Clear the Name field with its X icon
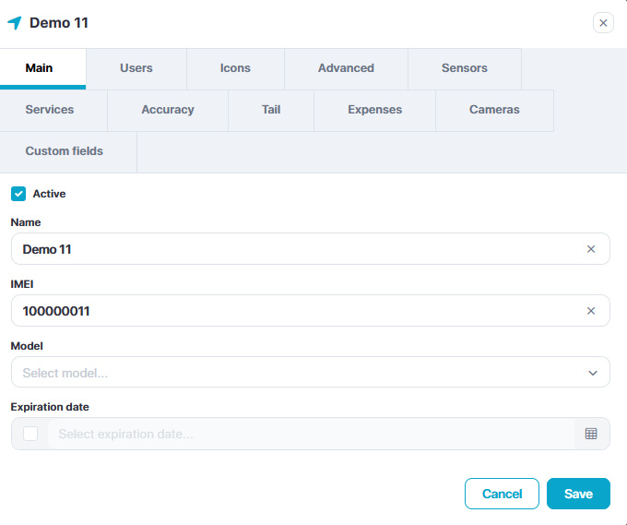 tap(591, 249)
